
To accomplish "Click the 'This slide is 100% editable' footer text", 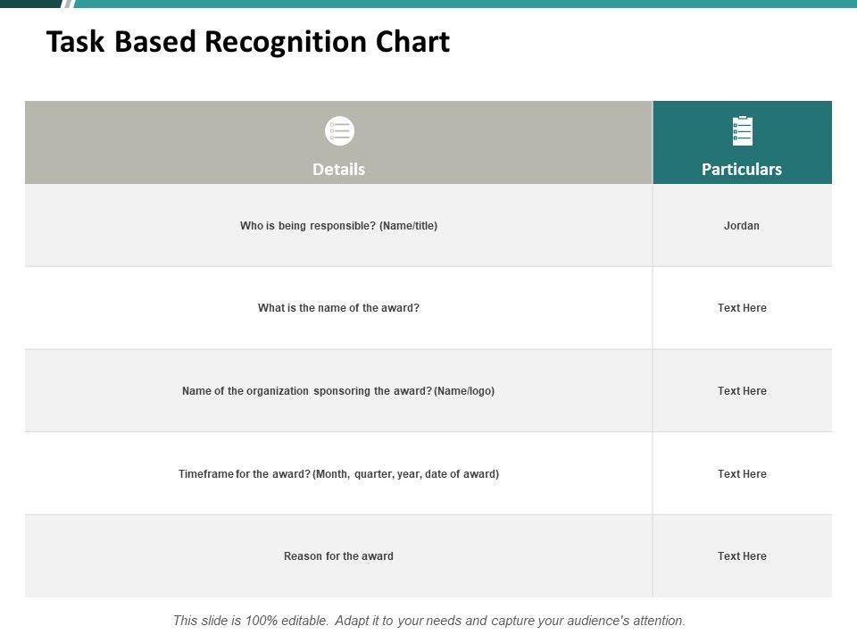I will coord(428,620).
